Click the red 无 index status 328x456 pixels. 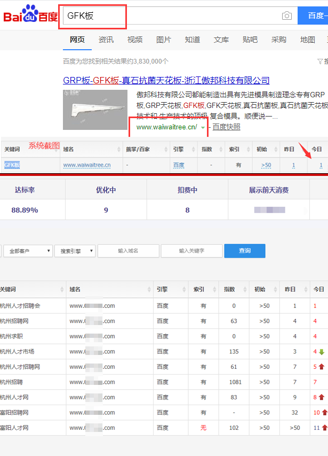tap(203, 428)
